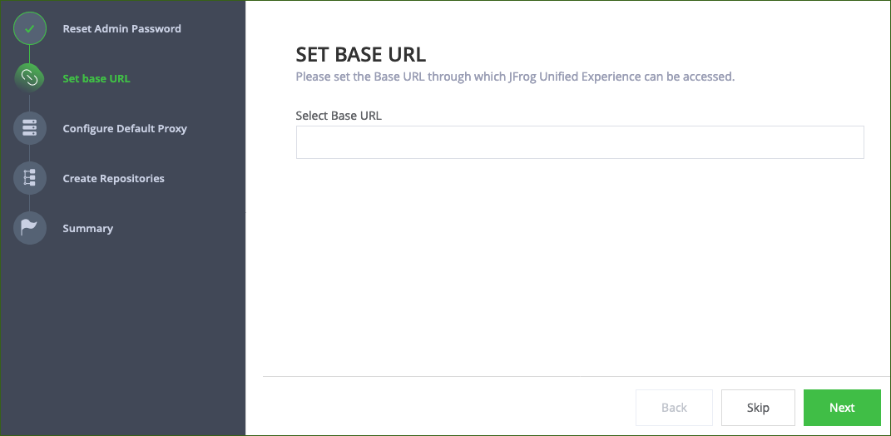Open the Reset Admin Password step label

[121, 28]
